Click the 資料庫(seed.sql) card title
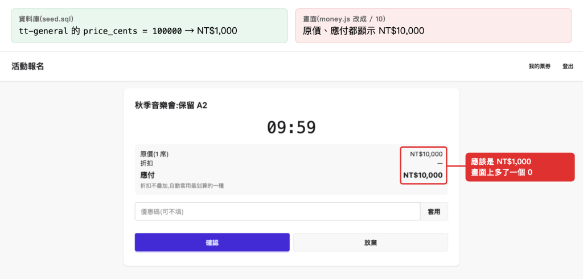 pyautogui.click(x=46, y=18)
